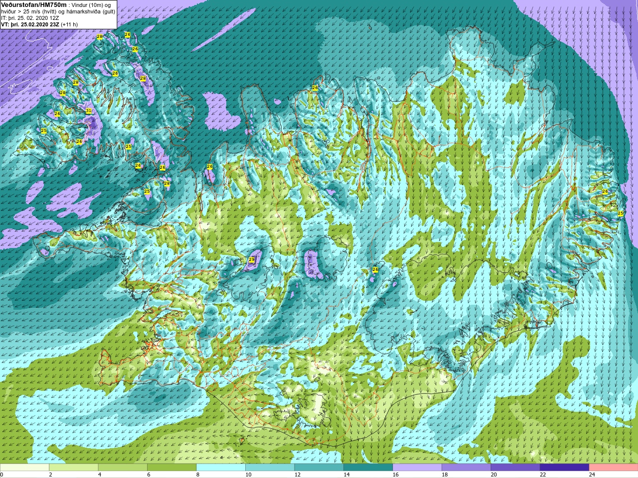Click the light cyan 8–10 legend swatch
This screenshot has height=478, width=638.
tap(221, 468)
